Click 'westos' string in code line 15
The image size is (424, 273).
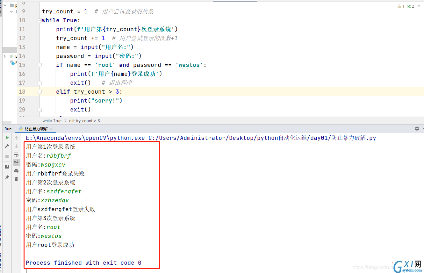189,65
